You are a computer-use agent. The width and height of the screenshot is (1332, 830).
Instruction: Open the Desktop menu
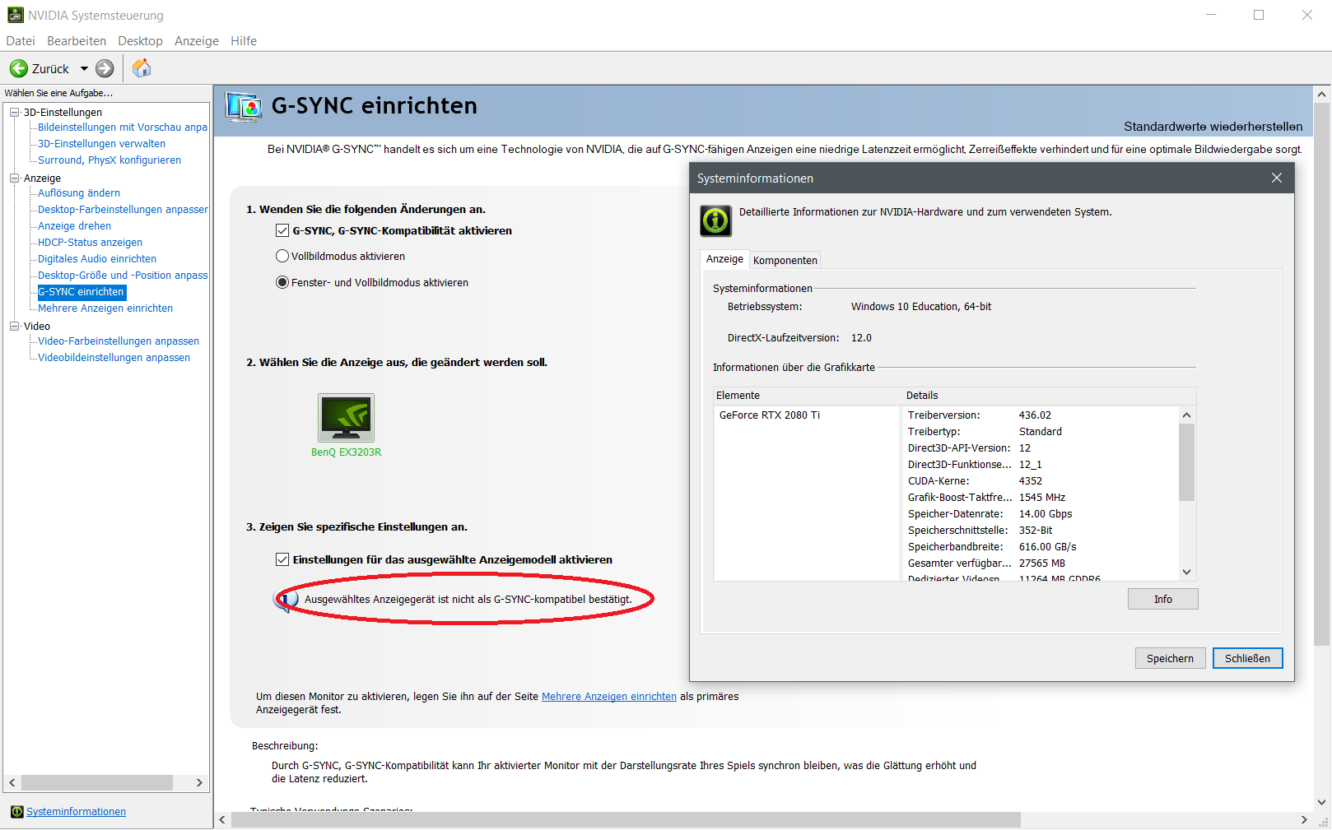[140, 41]
